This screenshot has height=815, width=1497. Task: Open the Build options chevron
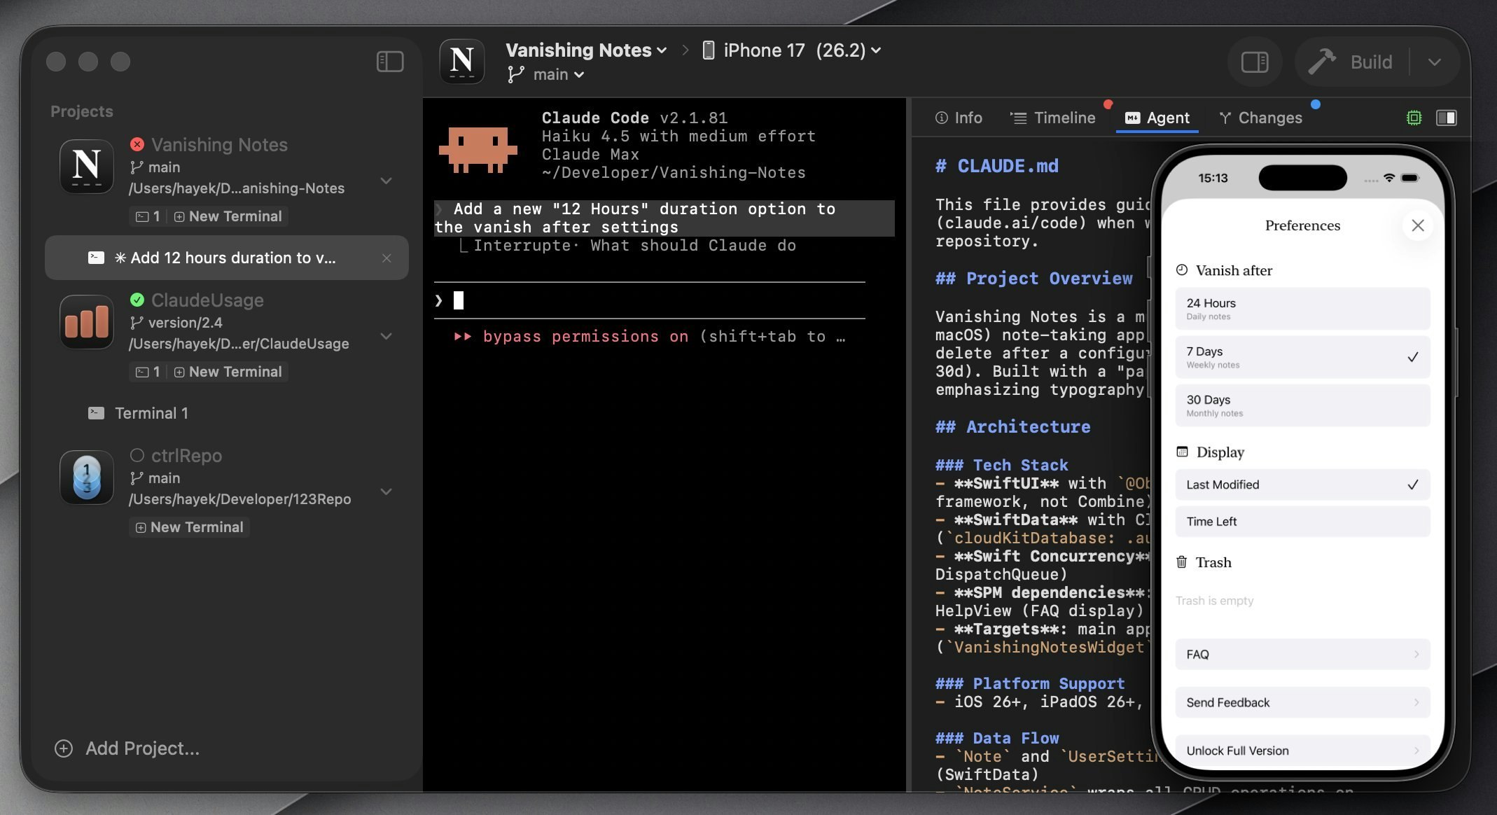[1435, 62]
